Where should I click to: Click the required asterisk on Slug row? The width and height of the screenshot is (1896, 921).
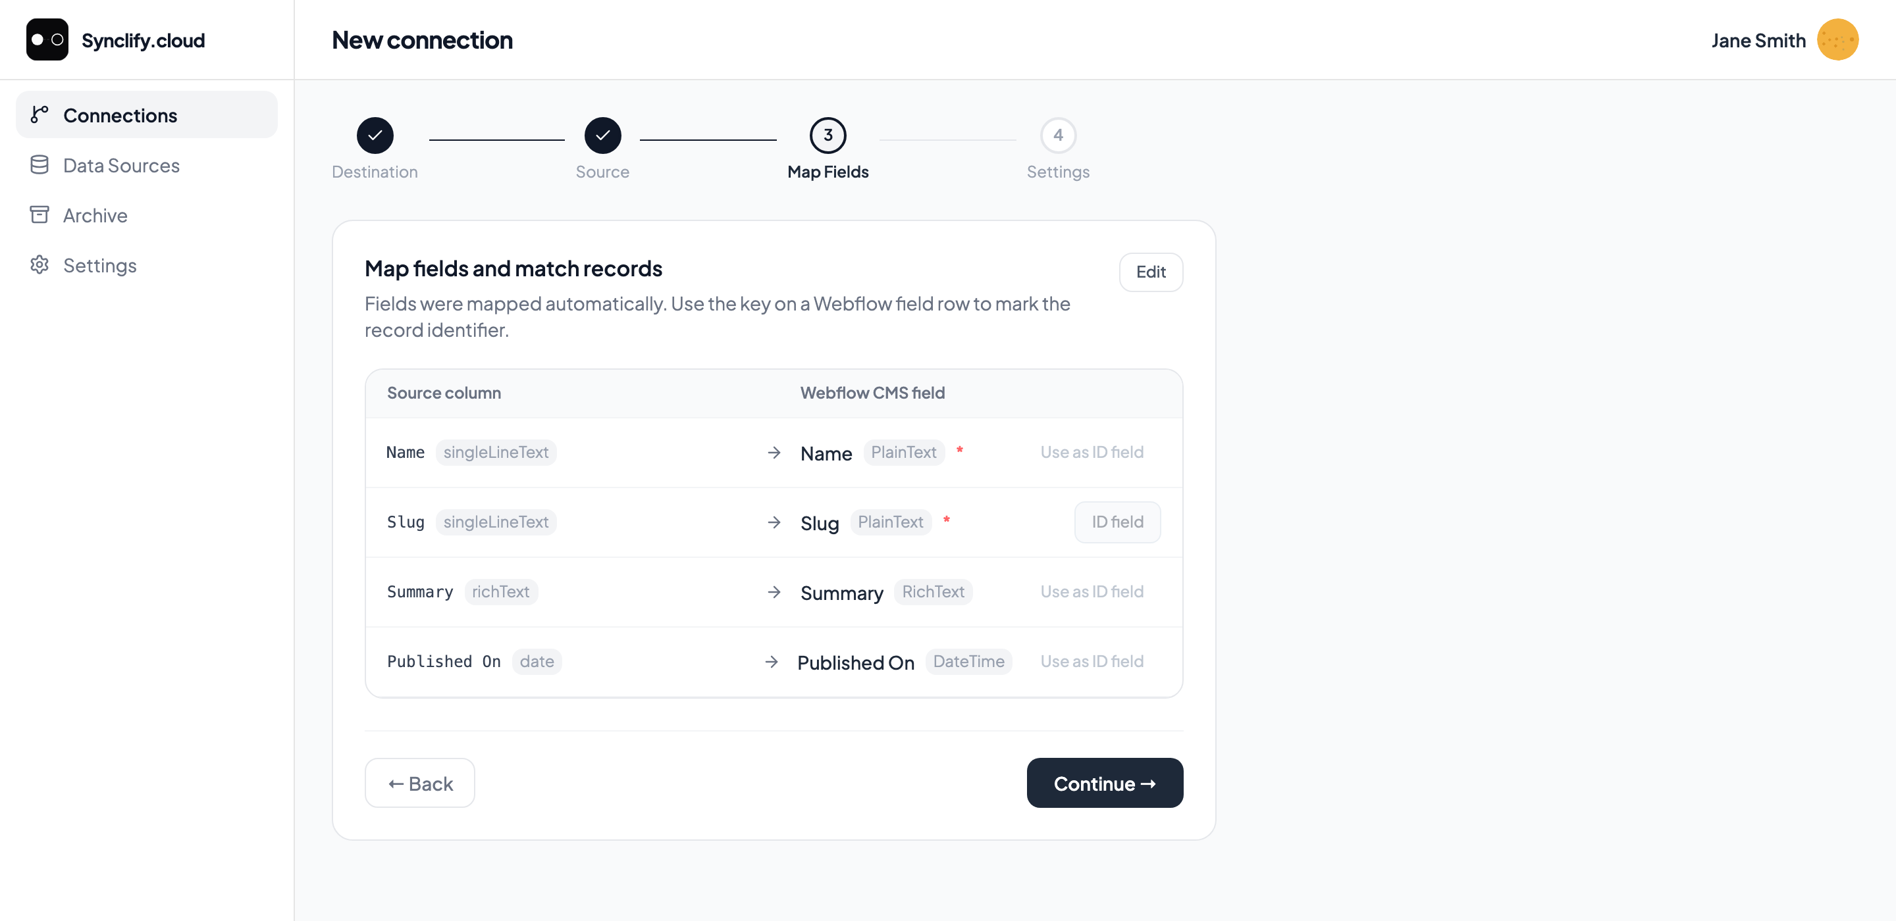click(946, 520)
